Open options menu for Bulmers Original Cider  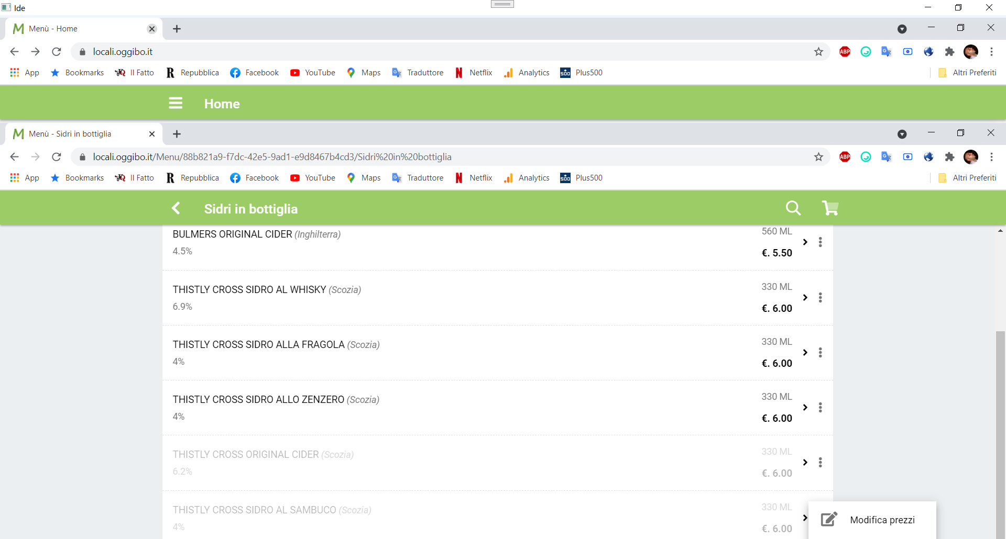point(821,242)
